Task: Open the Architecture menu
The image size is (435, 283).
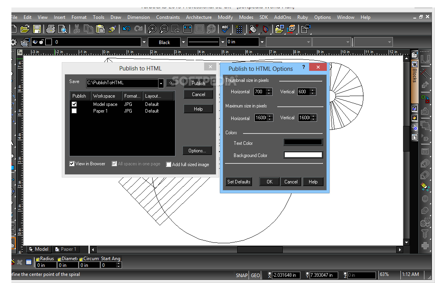Action: [199, 17]
